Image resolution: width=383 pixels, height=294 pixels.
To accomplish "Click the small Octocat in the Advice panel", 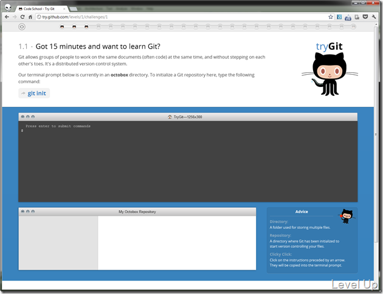I will click(x=347, y=216).
